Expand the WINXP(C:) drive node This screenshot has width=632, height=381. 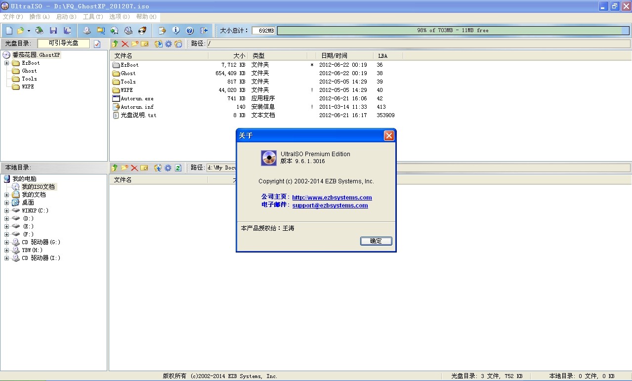pos(6,211)
